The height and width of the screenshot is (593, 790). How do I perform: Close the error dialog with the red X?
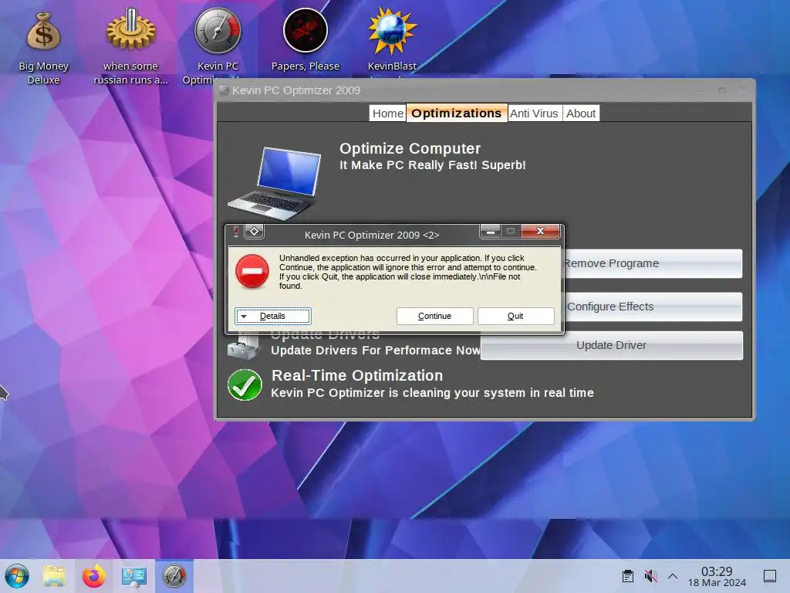tap(540, 231)
